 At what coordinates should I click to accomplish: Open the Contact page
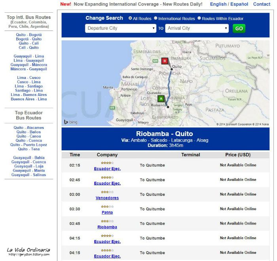pyautogui.click(x=262, y=4)
